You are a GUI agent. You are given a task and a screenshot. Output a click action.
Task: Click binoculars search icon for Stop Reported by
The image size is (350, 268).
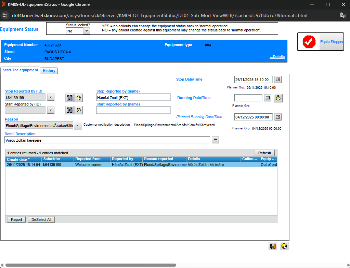[x=69, y=98]
